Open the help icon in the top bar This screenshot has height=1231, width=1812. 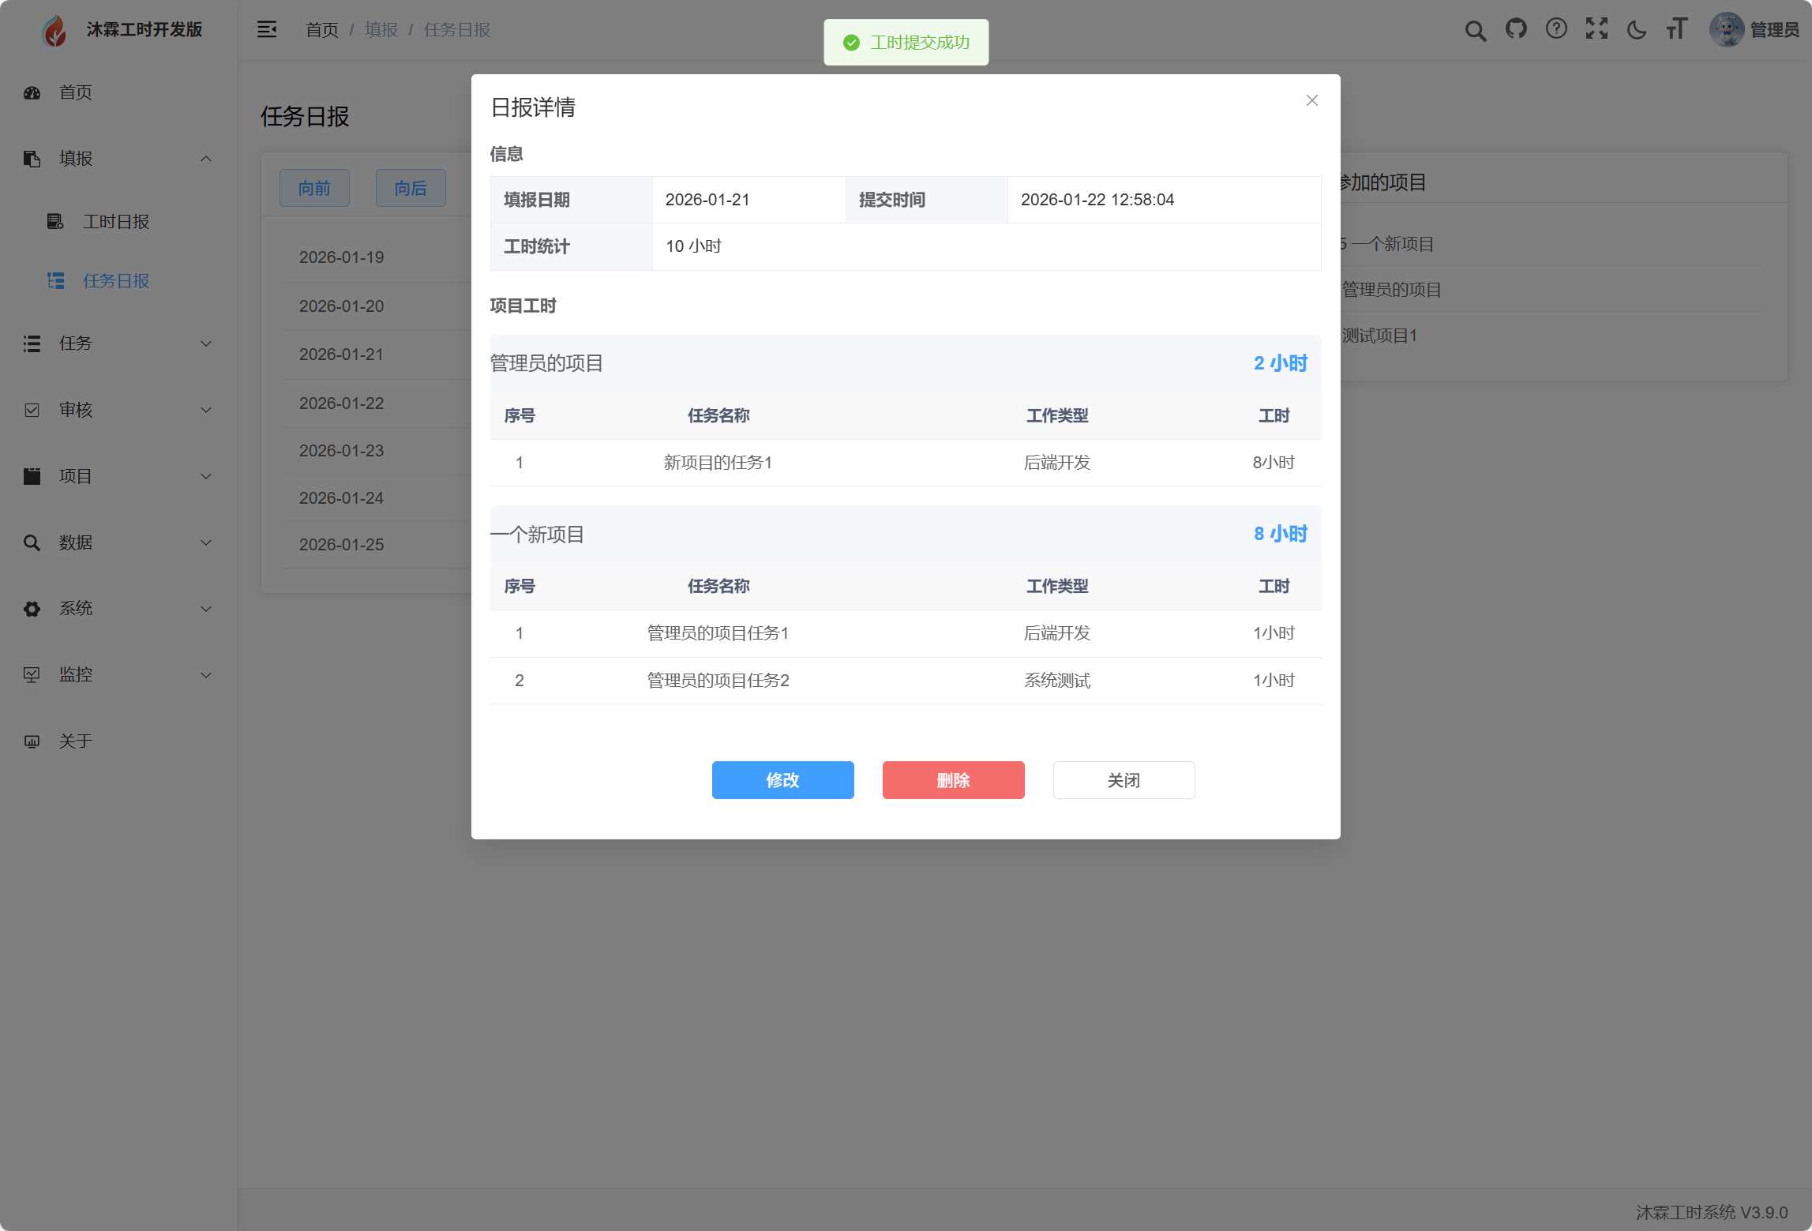click(1556, 29)
